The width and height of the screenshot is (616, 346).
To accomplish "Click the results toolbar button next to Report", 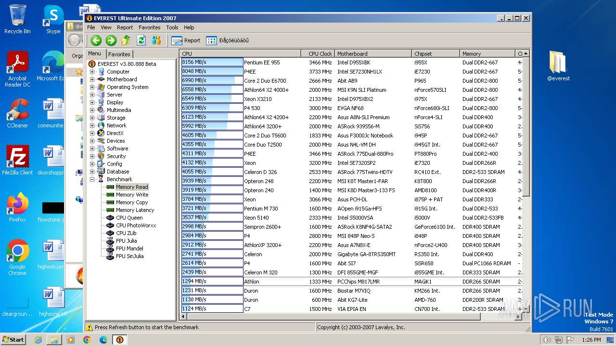I will coord(228,40).
